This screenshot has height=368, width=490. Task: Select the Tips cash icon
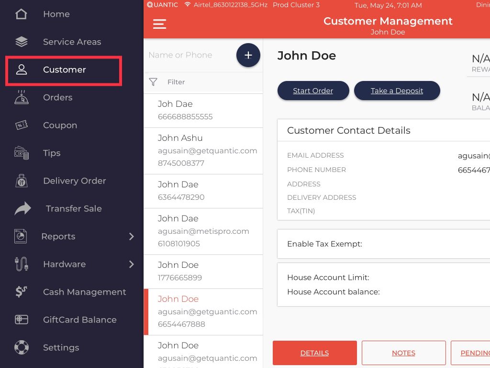pos(22,153)
